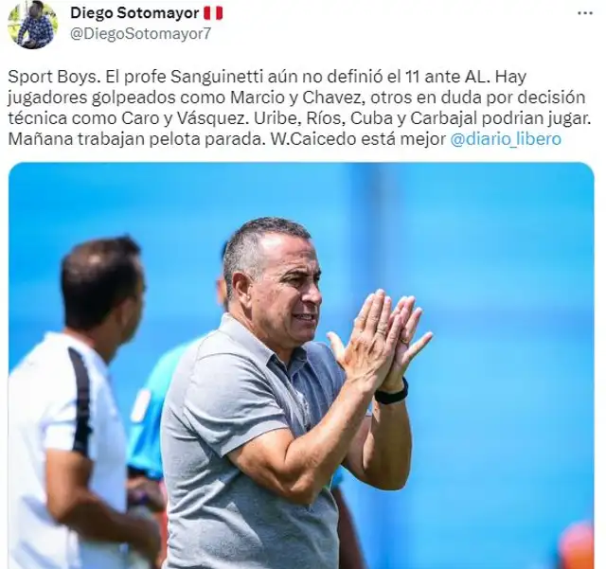Image resolution: width=606 pixels, height=569 pixels.
Task: Select the black wristwatch on coach's wrist
Action: tap(391, 394)
